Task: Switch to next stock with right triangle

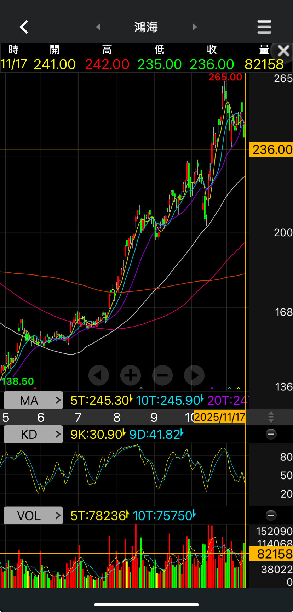Action: coord(195,27)
